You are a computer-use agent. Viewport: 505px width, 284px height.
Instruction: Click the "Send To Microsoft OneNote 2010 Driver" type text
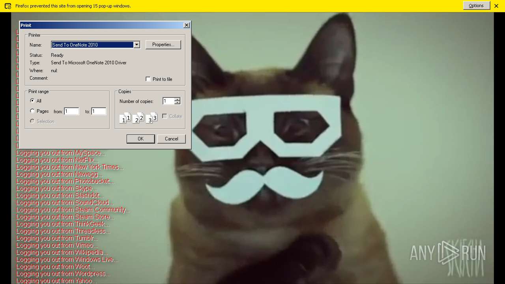point(89,63)
